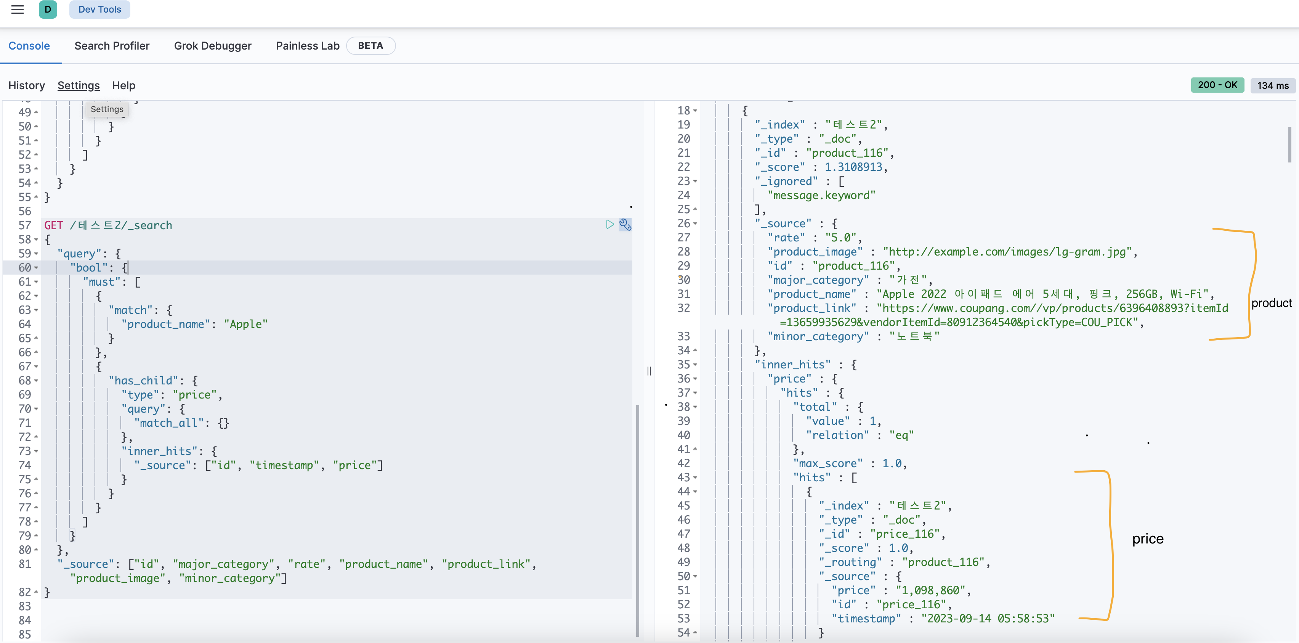Click the "type": "price" line
Screen dimensions: 1299x643
pos(172,395)
